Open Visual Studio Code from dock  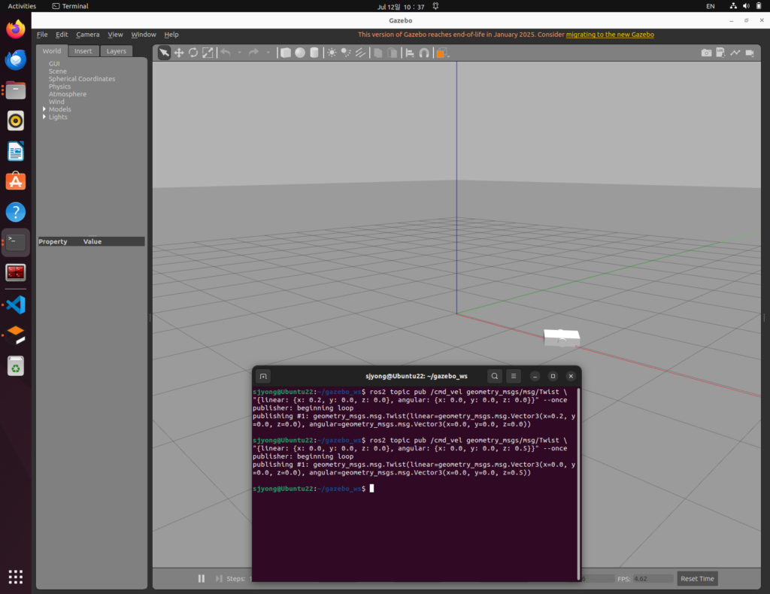click(16, 305)
